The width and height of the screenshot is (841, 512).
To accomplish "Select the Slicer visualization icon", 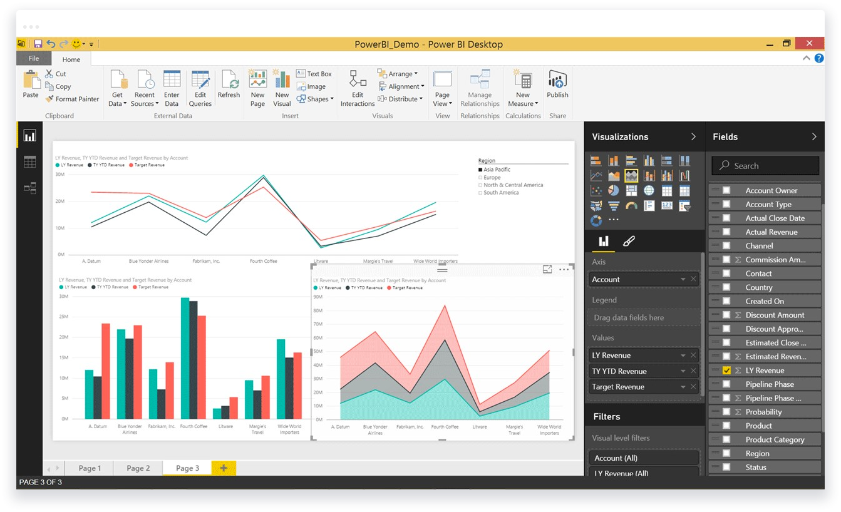I will click(684, 206).
